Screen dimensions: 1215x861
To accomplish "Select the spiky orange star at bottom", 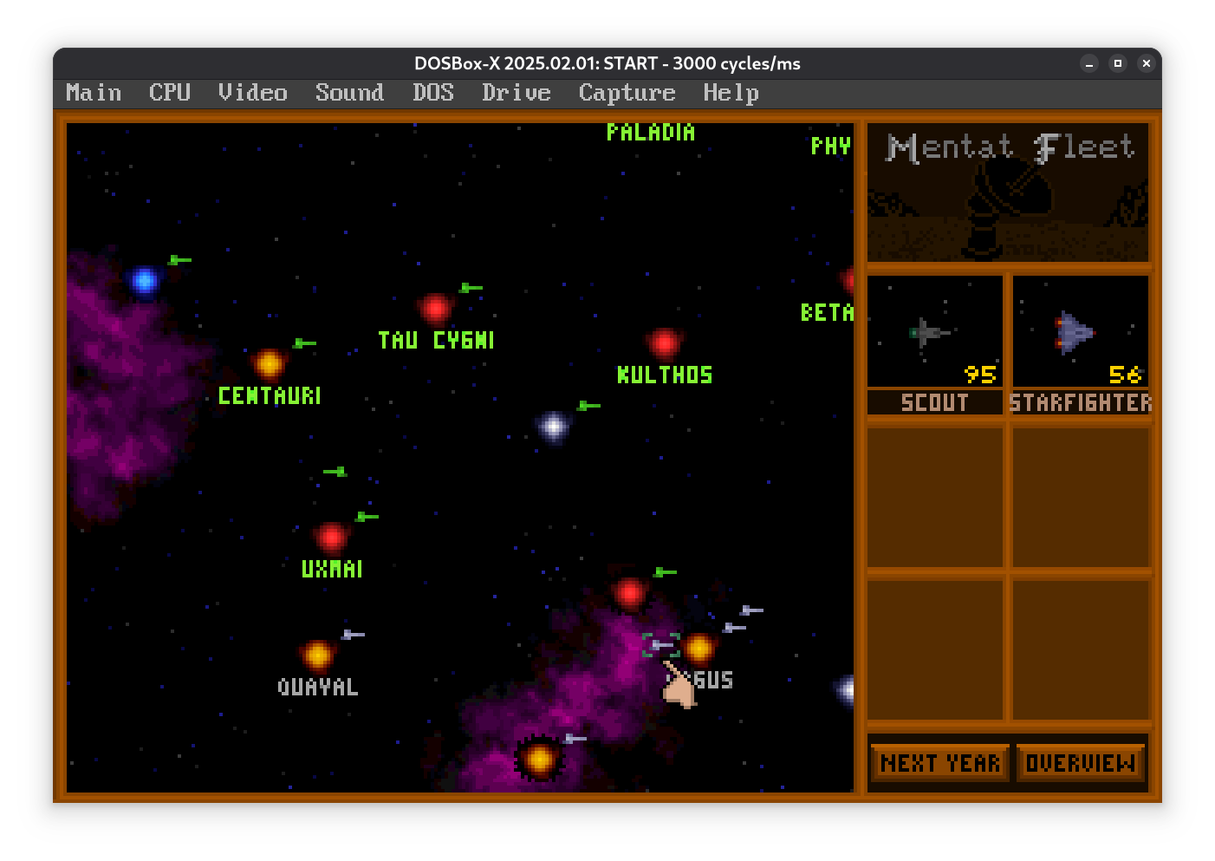I will [x=539, y=760].
